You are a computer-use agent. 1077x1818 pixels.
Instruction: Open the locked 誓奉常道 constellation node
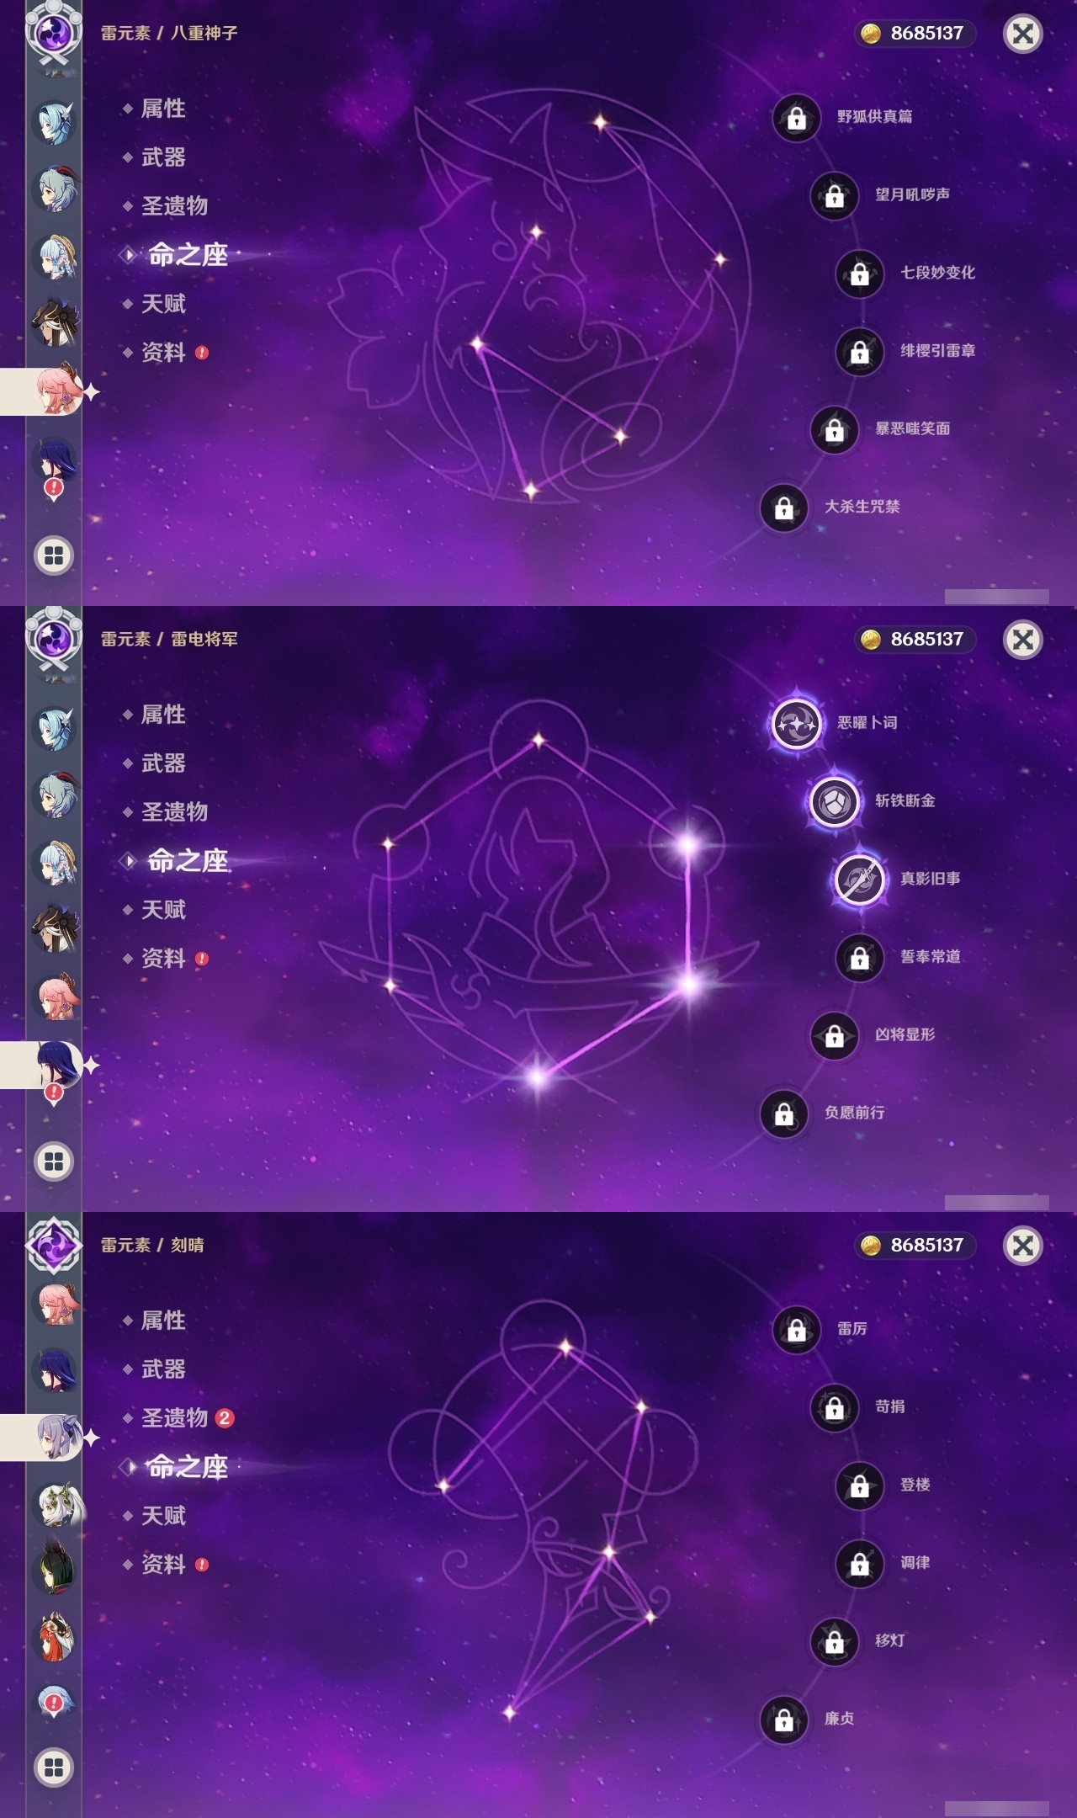859,957
